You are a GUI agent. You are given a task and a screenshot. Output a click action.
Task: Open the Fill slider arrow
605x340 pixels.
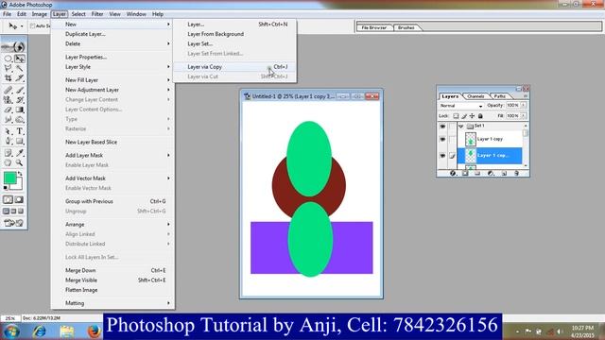(523, 115)
